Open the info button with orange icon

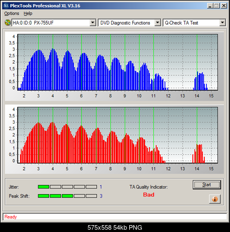click(215, 199)
